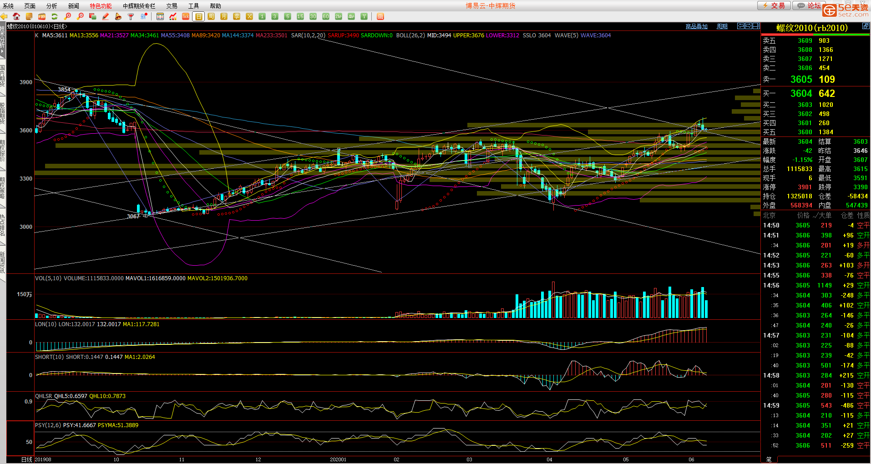Click the 周期 link above chart

pos(722,26)
